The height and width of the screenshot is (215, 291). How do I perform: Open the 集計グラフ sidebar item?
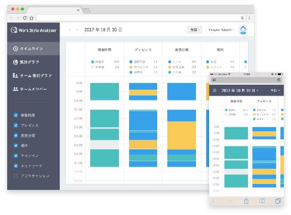coord(33,62)
